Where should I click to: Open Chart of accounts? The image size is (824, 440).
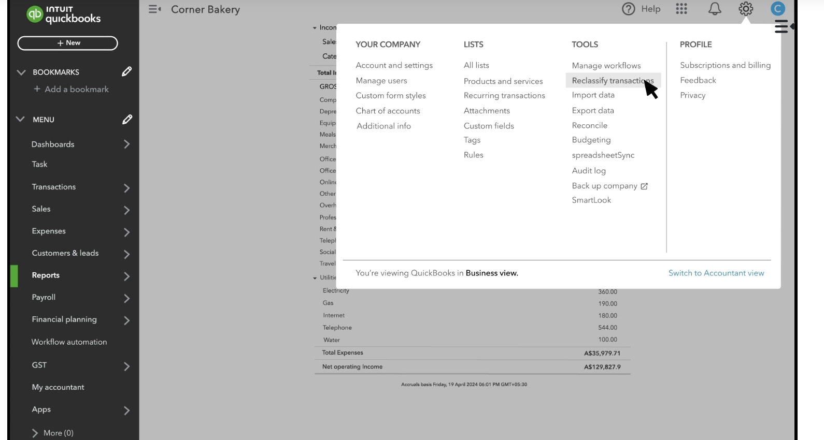pos(388,111)
